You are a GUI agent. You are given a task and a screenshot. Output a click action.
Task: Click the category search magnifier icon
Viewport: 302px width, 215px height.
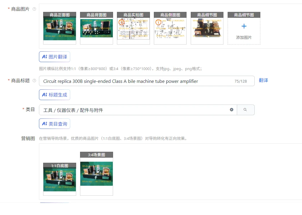[x=245, y=110]
